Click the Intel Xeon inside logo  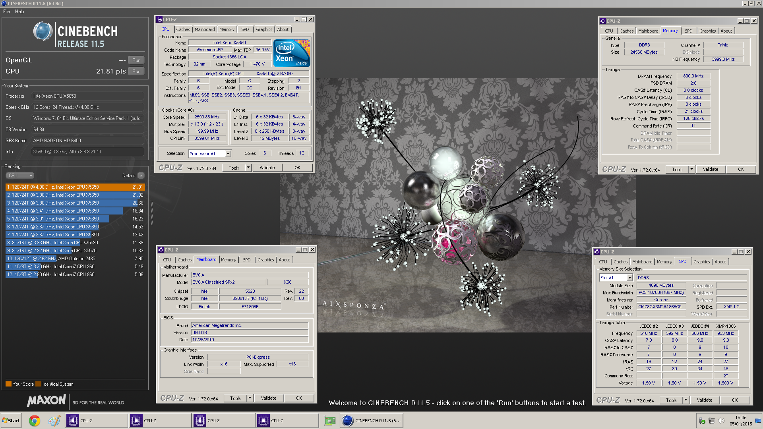(x=292, y=53)
